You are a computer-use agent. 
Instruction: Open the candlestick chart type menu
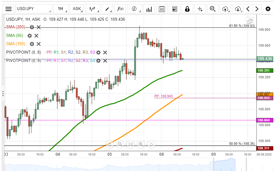point(93,9)
